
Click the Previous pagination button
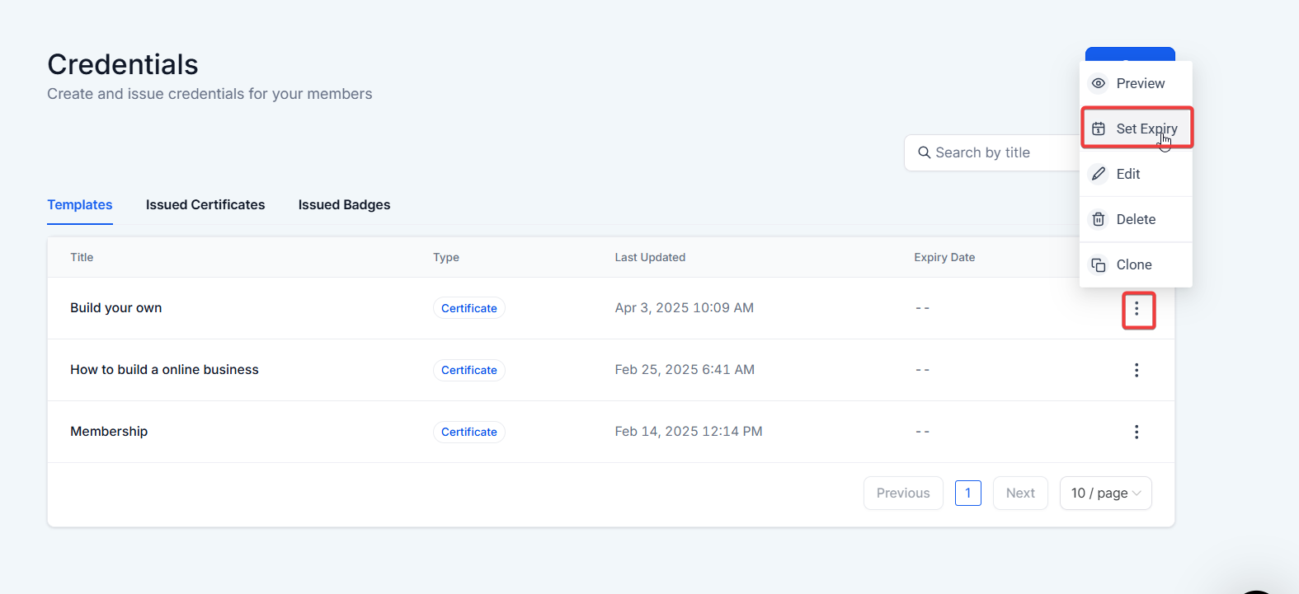click(903, 493)
